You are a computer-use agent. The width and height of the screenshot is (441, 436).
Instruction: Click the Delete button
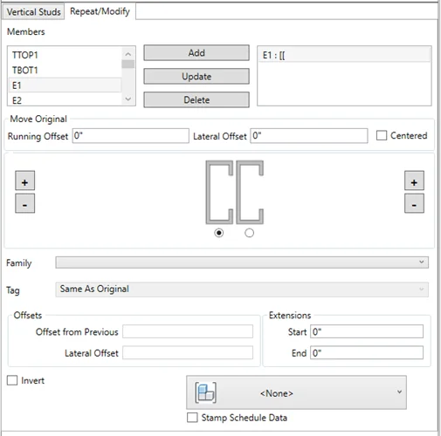coord(196,100)
